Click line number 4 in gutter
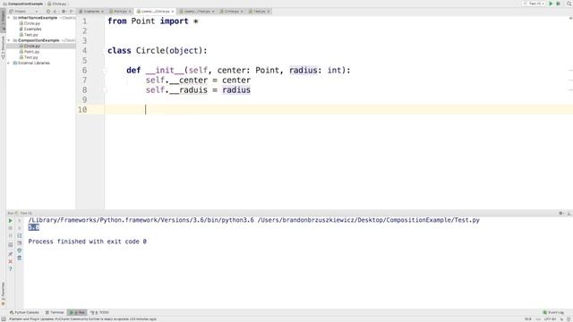 [84, 50]
